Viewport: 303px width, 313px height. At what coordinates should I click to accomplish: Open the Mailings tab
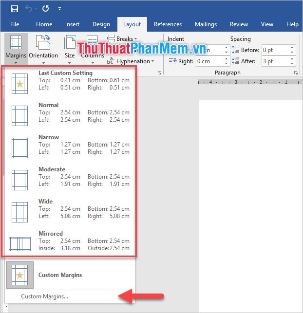pos(206,24)
